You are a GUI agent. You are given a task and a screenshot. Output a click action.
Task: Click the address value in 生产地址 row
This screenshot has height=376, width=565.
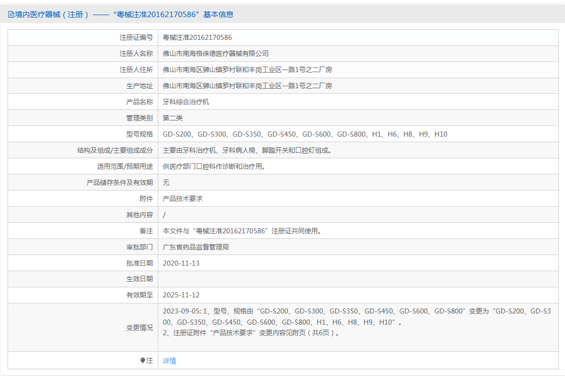(247, 86)
